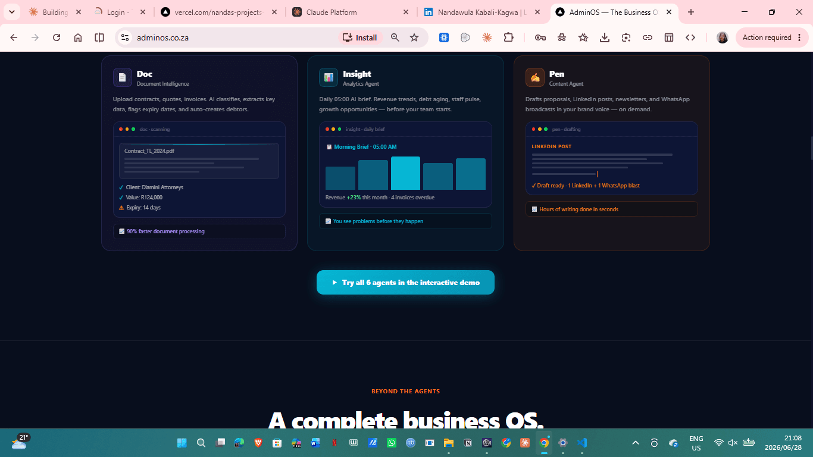
Task: Bookmark this page with the star icon
Action: tap(414, 37)
